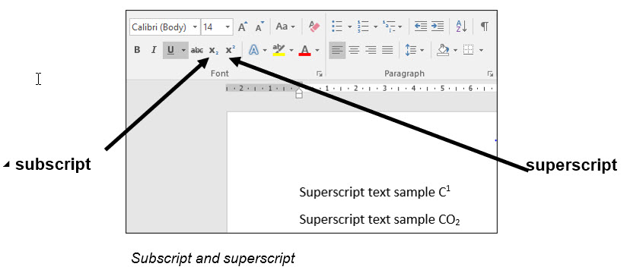This screenshot has width=630, height=273.
Task: Open the Paragraph dialog box launcher
Action: 490,74
